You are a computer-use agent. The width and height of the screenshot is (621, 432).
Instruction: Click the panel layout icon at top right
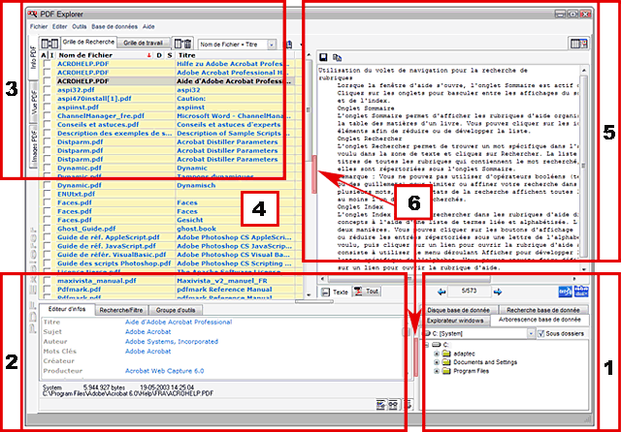click(578, 44)
